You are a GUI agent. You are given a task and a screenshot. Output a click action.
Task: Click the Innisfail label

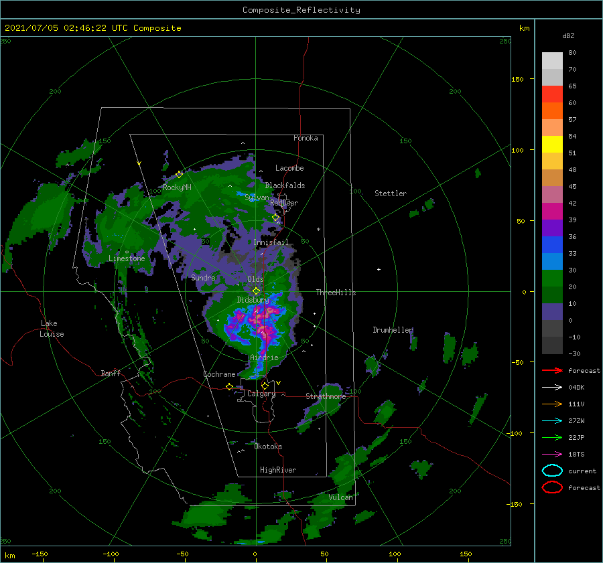(x=271, y=242)
